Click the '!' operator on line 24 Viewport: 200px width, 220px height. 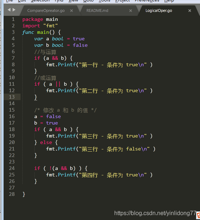point(50,168)
